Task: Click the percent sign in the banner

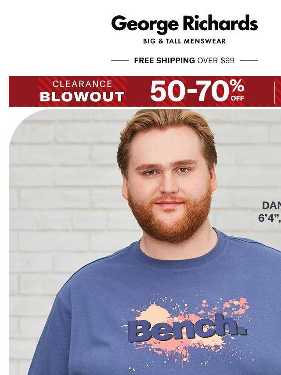Action: coord(237,86)
